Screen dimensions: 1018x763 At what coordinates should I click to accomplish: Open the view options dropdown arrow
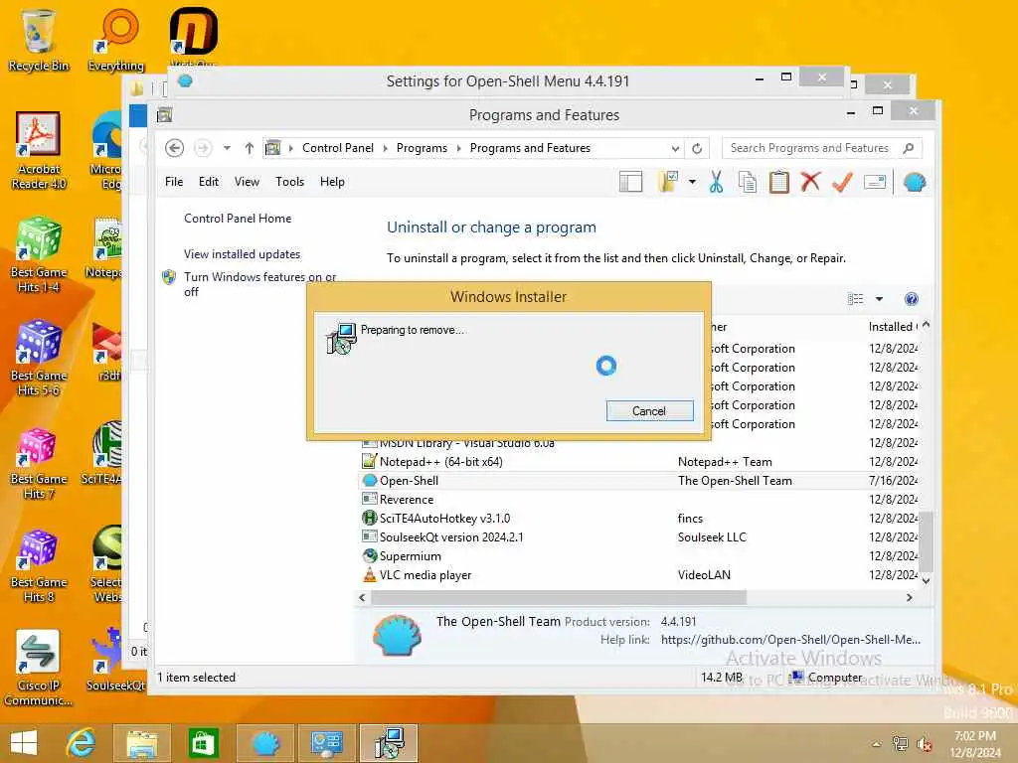point(879,299)
